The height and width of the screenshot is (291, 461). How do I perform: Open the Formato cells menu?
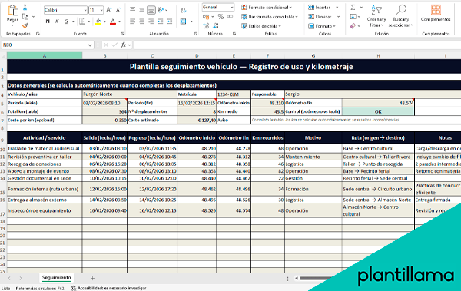point(322,26)
